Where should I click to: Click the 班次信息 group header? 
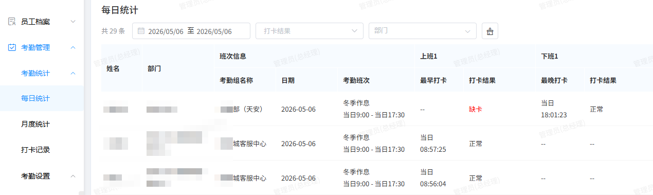pos(233,56)
